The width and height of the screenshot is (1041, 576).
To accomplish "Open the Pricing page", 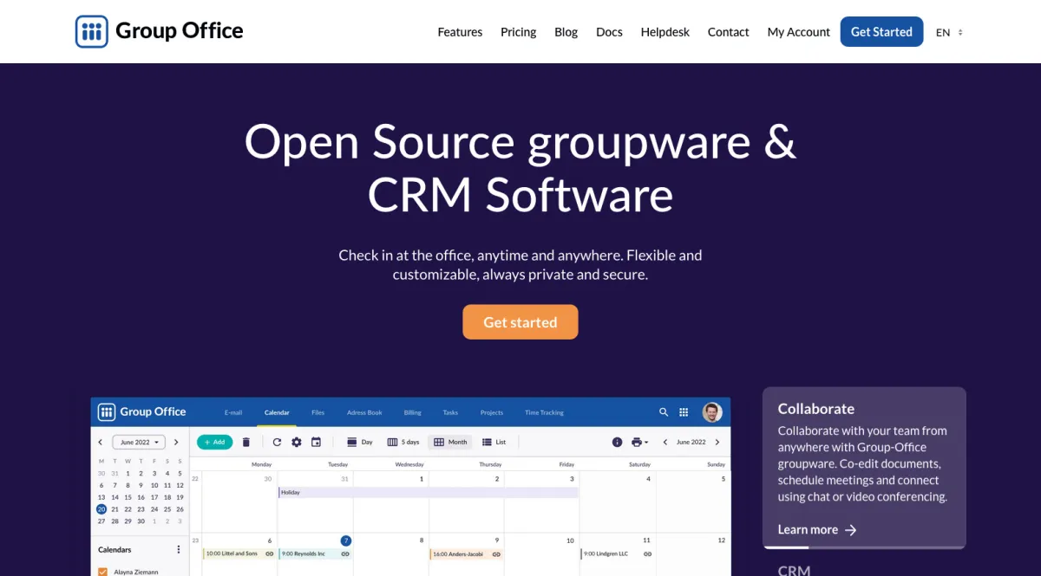I will pyautogui.click(x=519, y=32).
